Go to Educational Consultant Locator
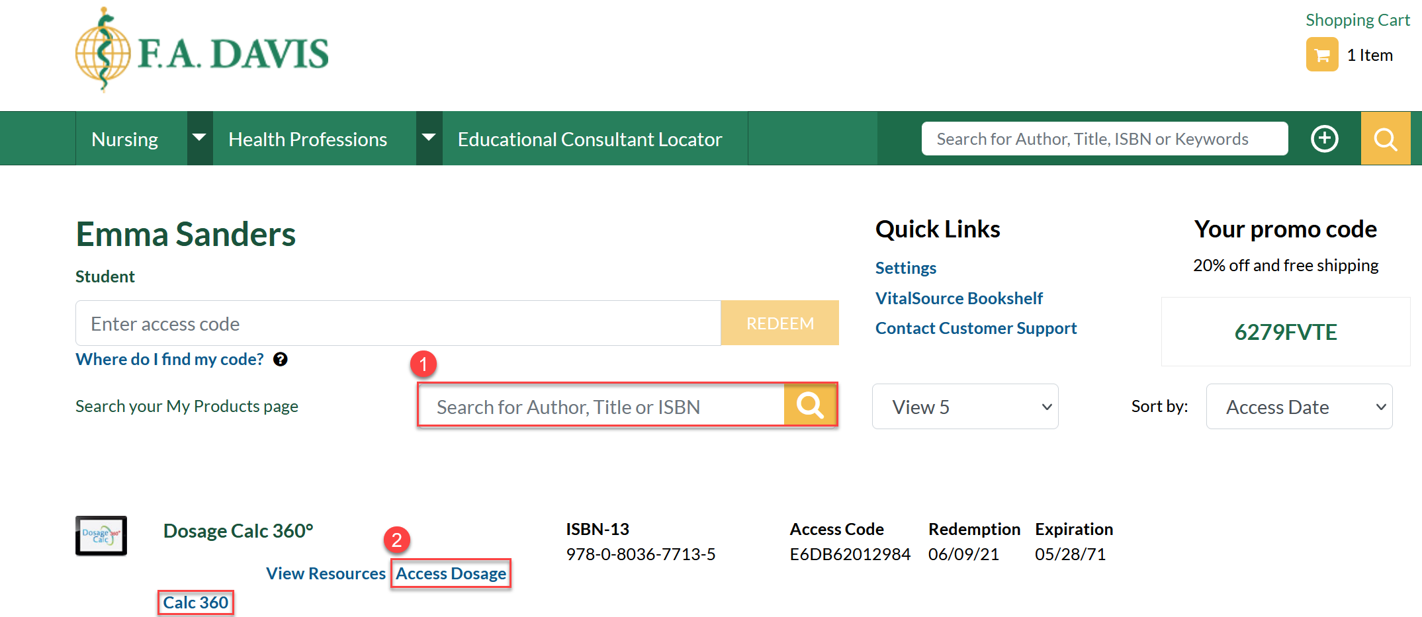Screen dimensions: 1422x617 [590, 139]
